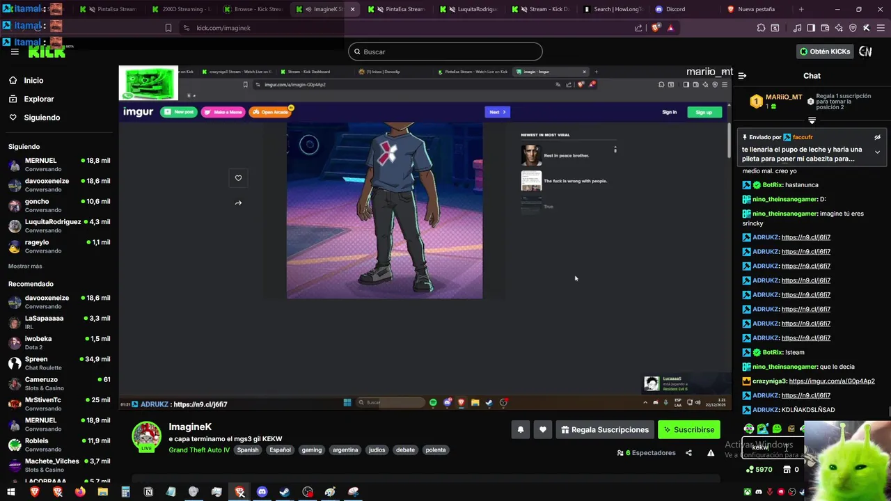Hide the pinned chat message
Viewport: 891px width, 501px height.
tap(877, 137)
